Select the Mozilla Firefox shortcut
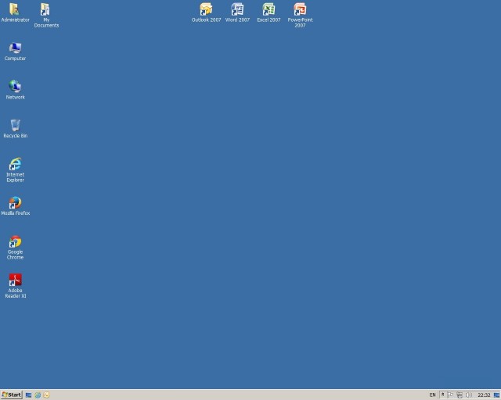 point(15,205)
